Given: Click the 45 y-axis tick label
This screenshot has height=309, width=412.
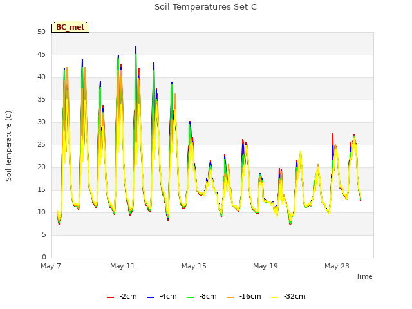Looking at the screenshot, I should point(41,54).
